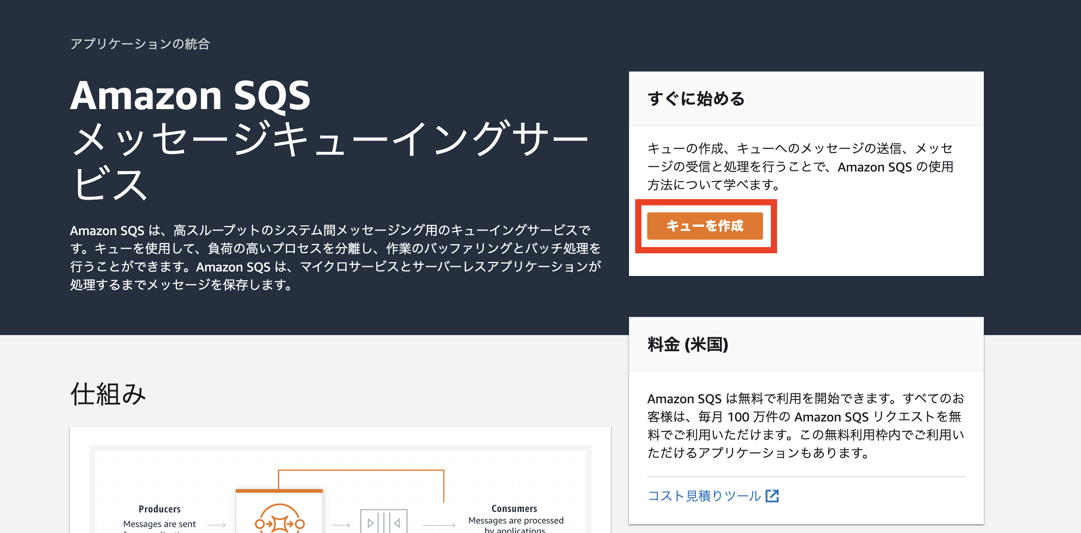The width and height of the screenshot is (1081, 533).
Task: Open the コスト見積りツール link
Action: coord(704,496)
